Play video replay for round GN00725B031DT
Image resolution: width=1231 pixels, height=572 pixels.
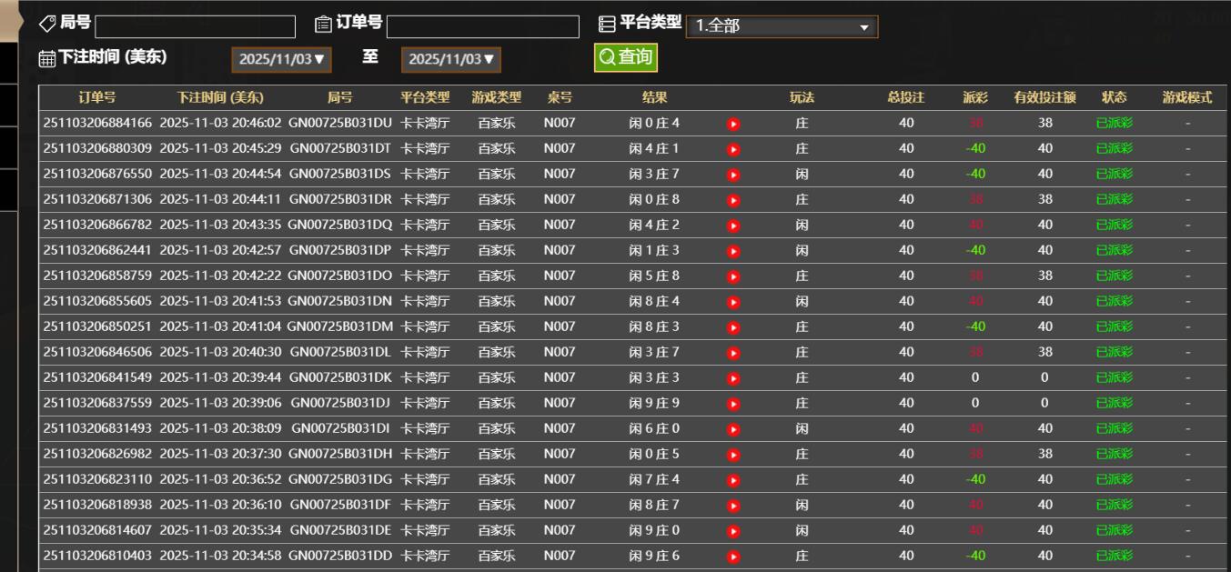click(733, 149)
